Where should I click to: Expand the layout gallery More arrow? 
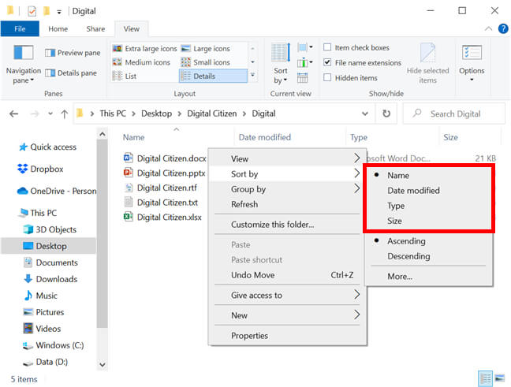[252, 75]
